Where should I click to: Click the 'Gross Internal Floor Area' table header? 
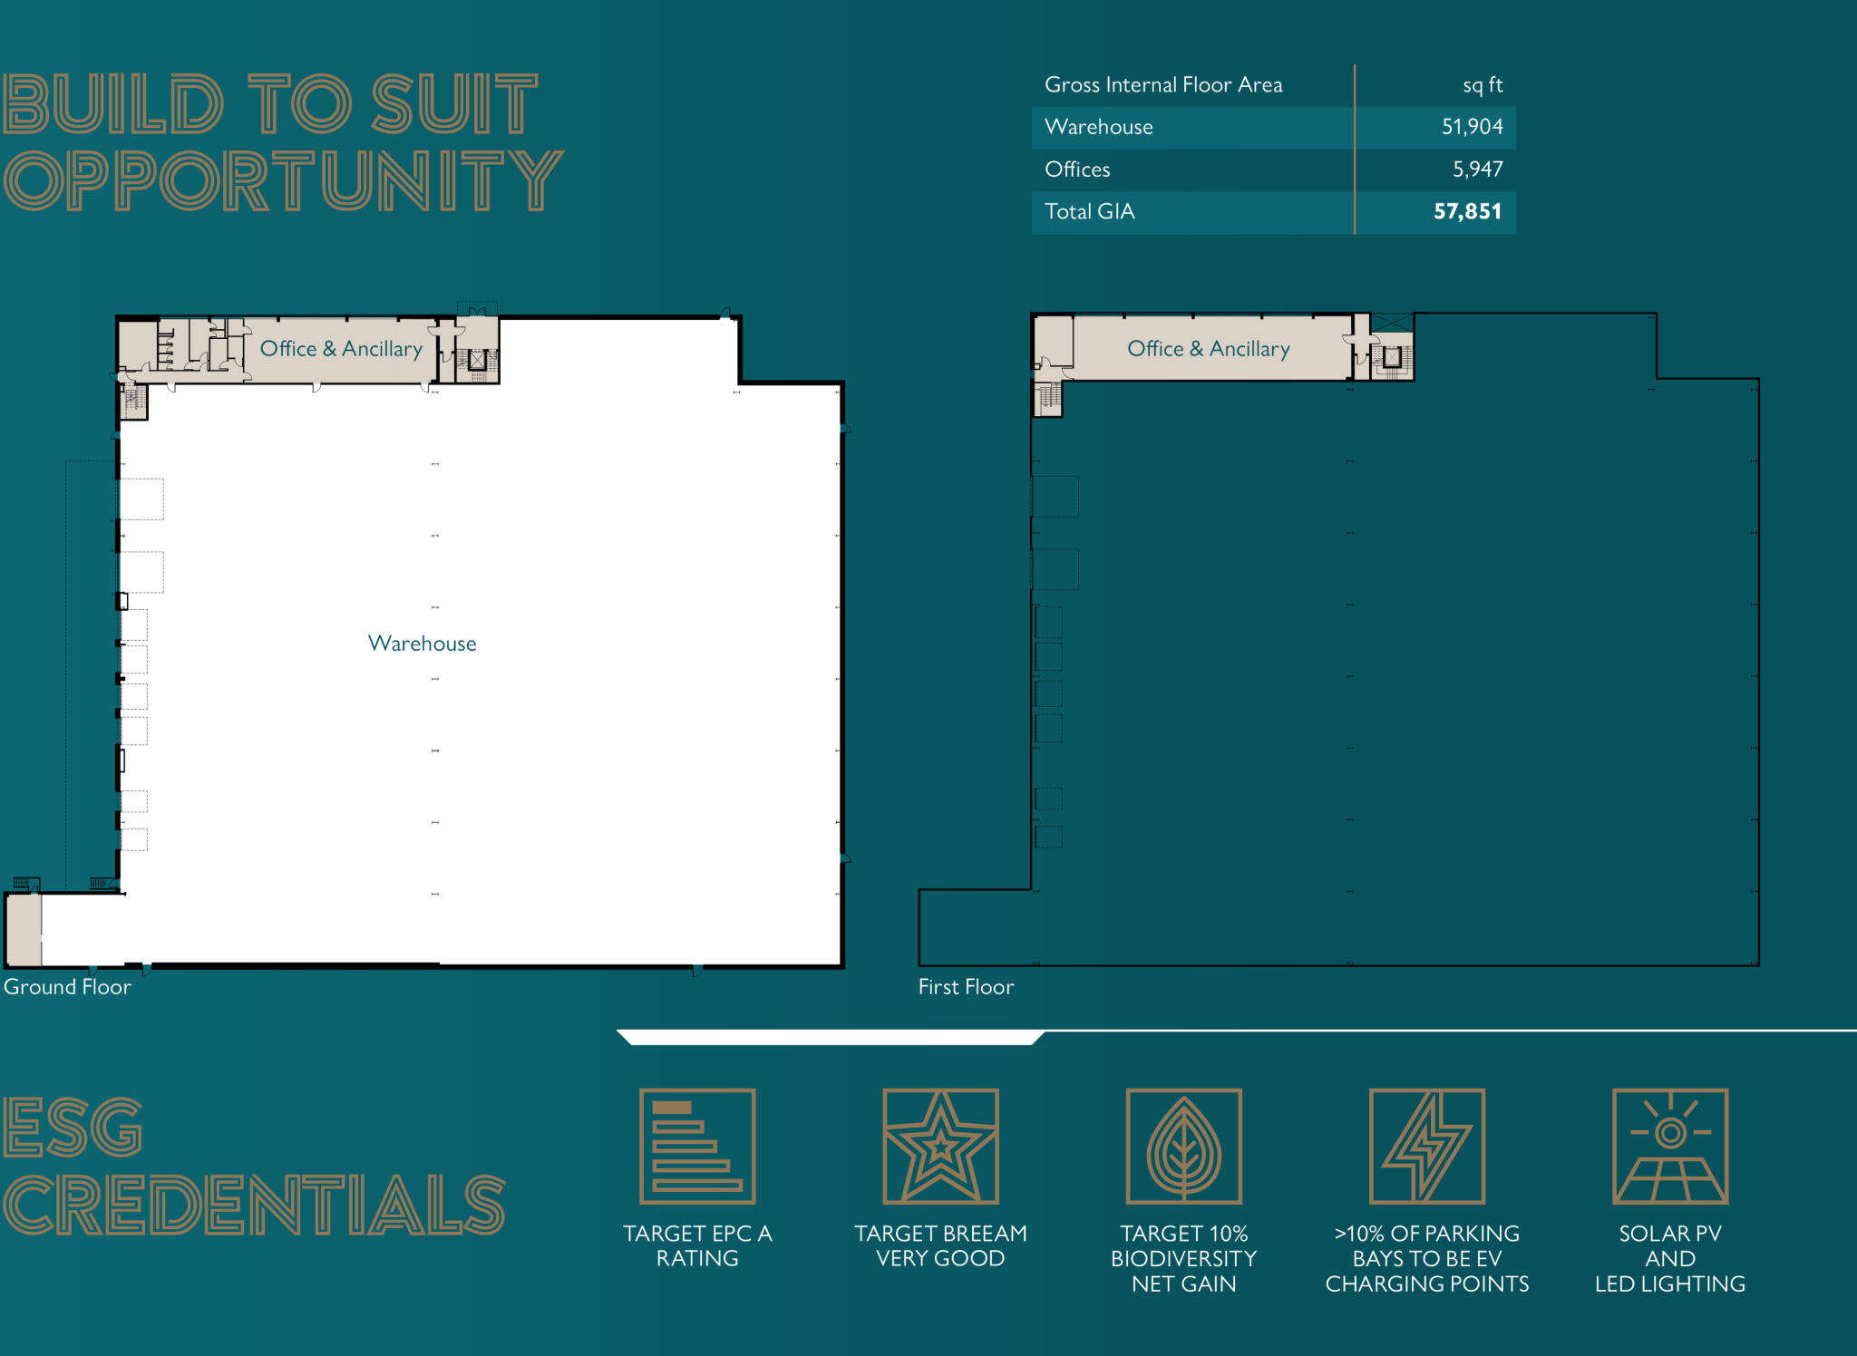click(x=1163, y=85)
